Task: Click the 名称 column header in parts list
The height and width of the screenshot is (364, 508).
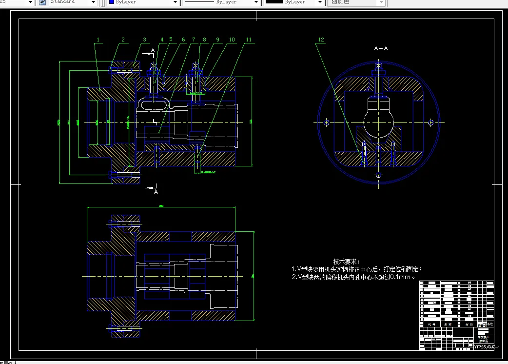Action: (448, 324)
